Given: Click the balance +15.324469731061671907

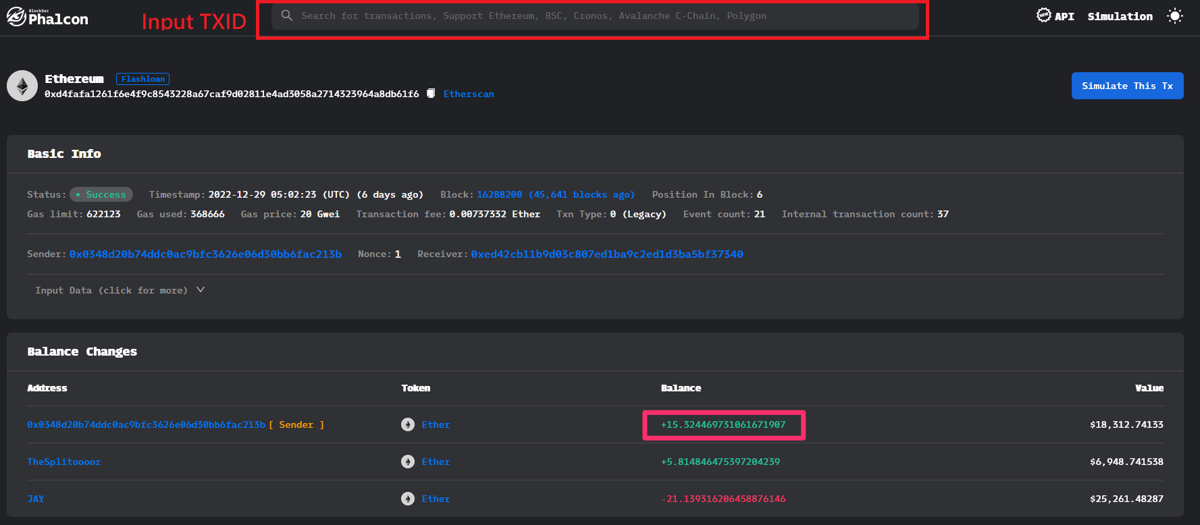Looking at the screenshot, I should (723, 424).
